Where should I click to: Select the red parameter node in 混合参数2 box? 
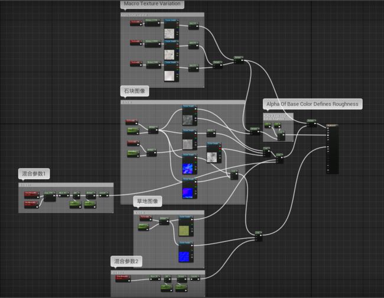(123, 278)
